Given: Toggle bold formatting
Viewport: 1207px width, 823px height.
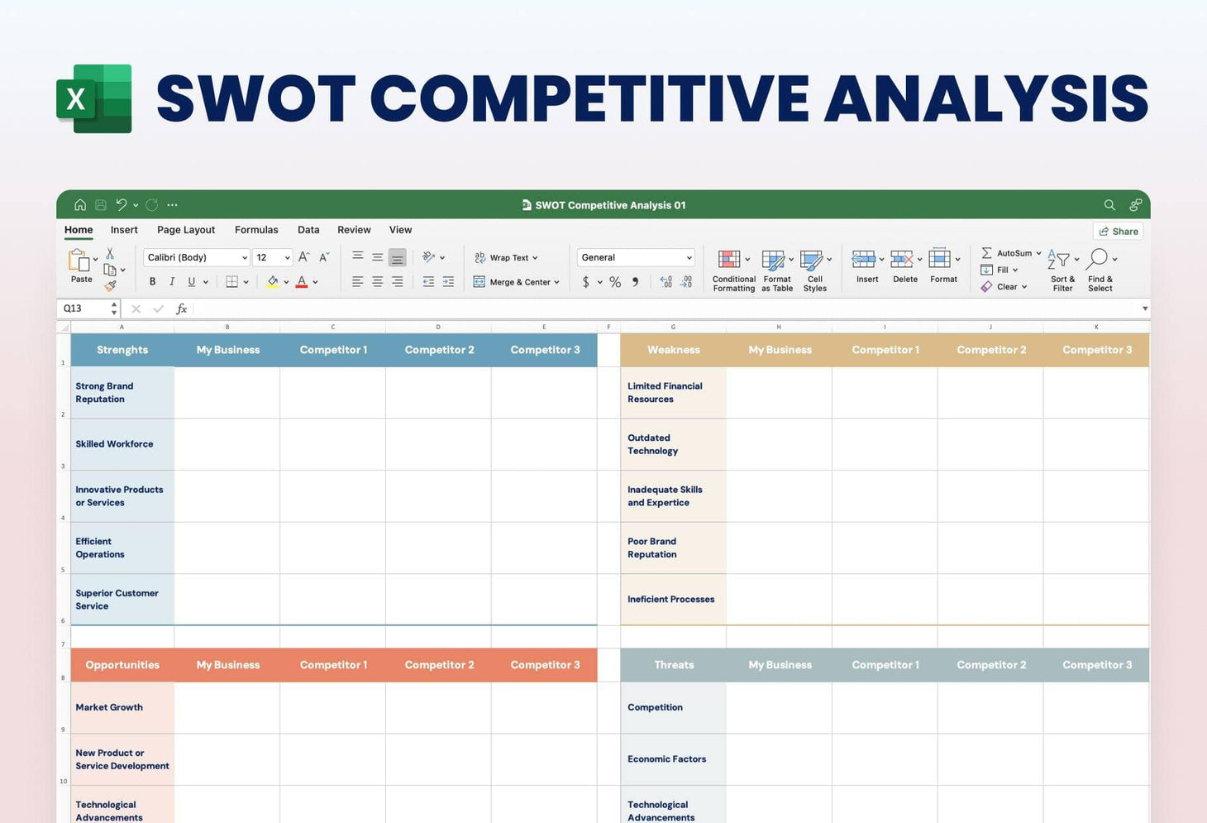Looking at the screenshot, I should click(x=152, y=281).
